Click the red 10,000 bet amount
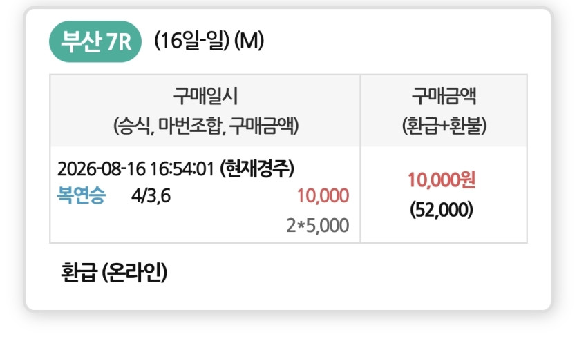 click(323, 195)
